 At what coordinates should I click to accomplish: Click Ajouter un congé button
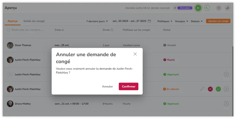coord(218,21)
